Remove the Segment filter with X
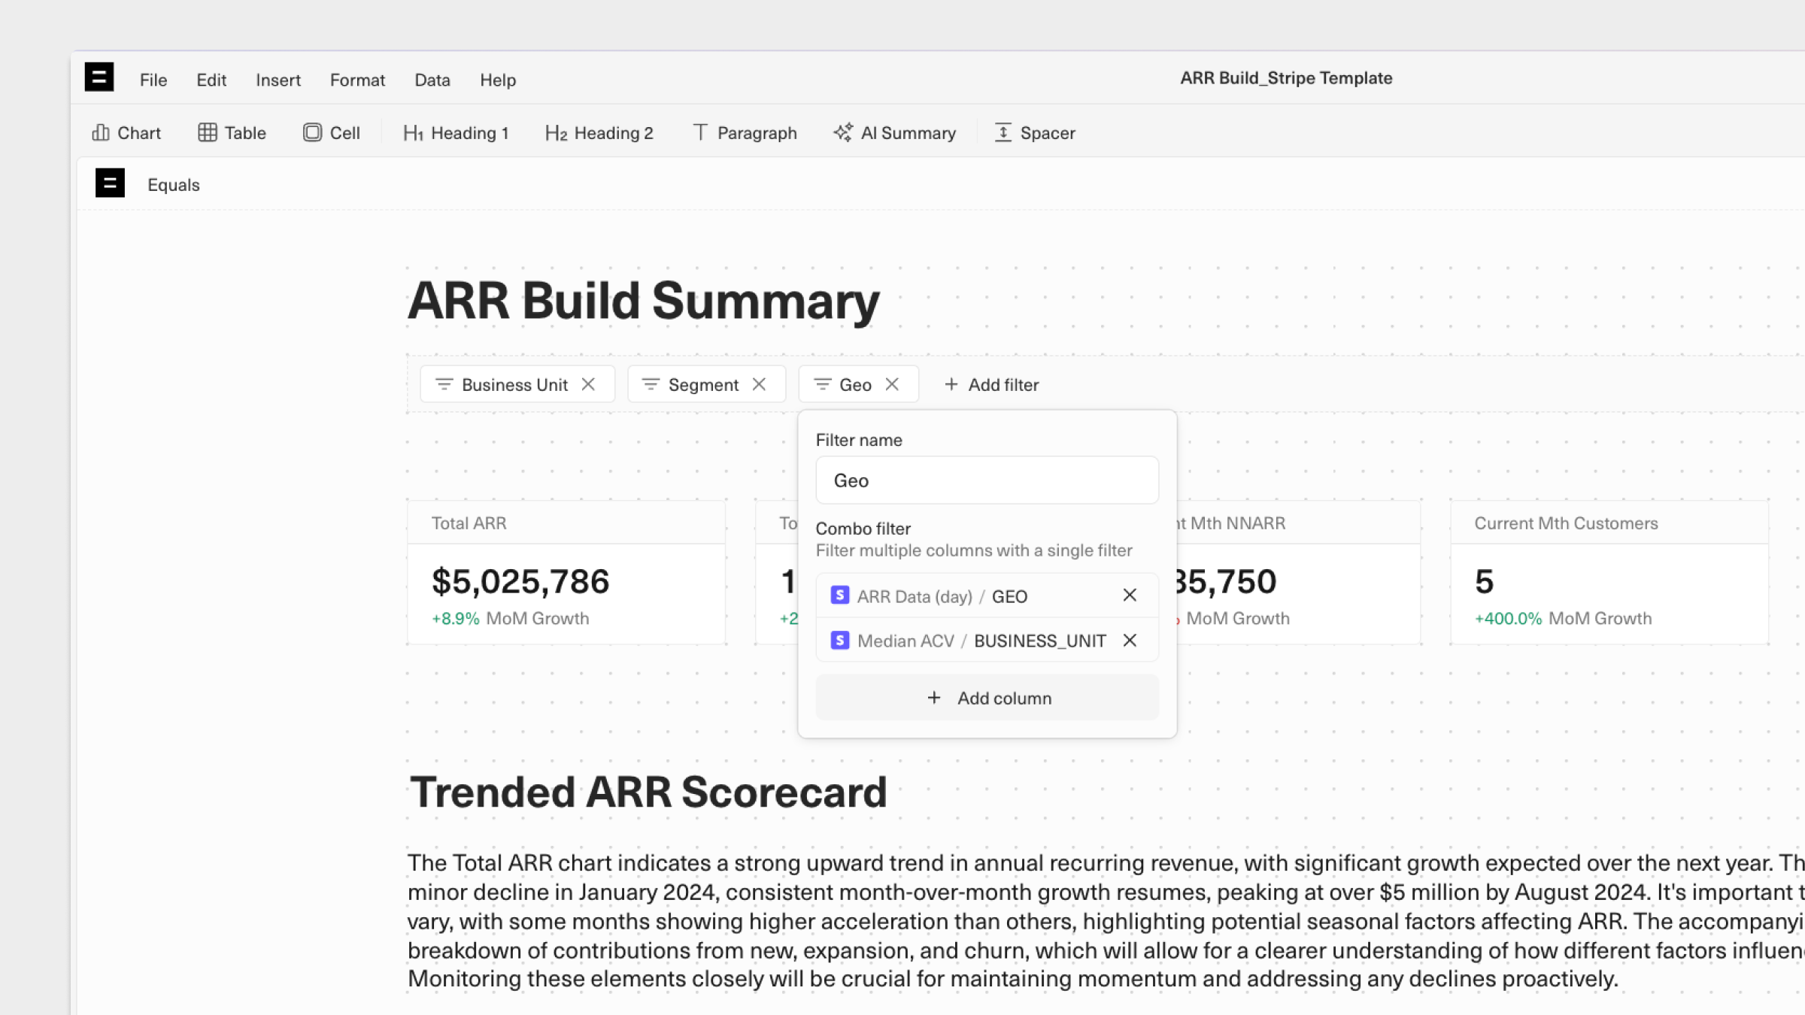Image resolution: width=1805 pixels, height=1015 pixels. (x=760, y=384)
